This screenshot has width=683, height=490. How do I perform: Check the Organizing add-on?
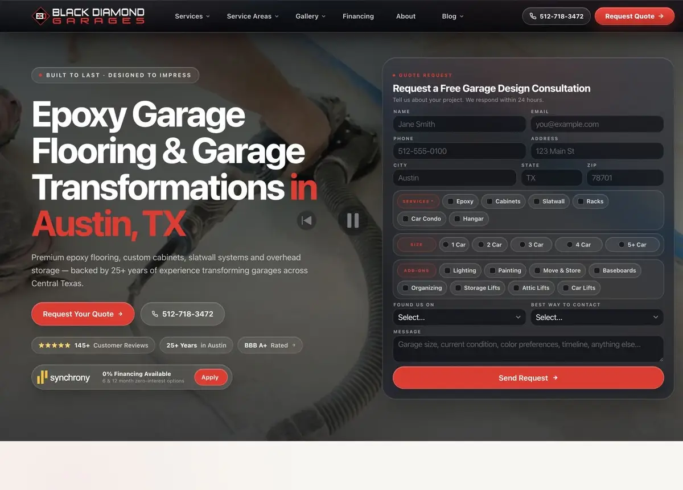click(405, 288)
